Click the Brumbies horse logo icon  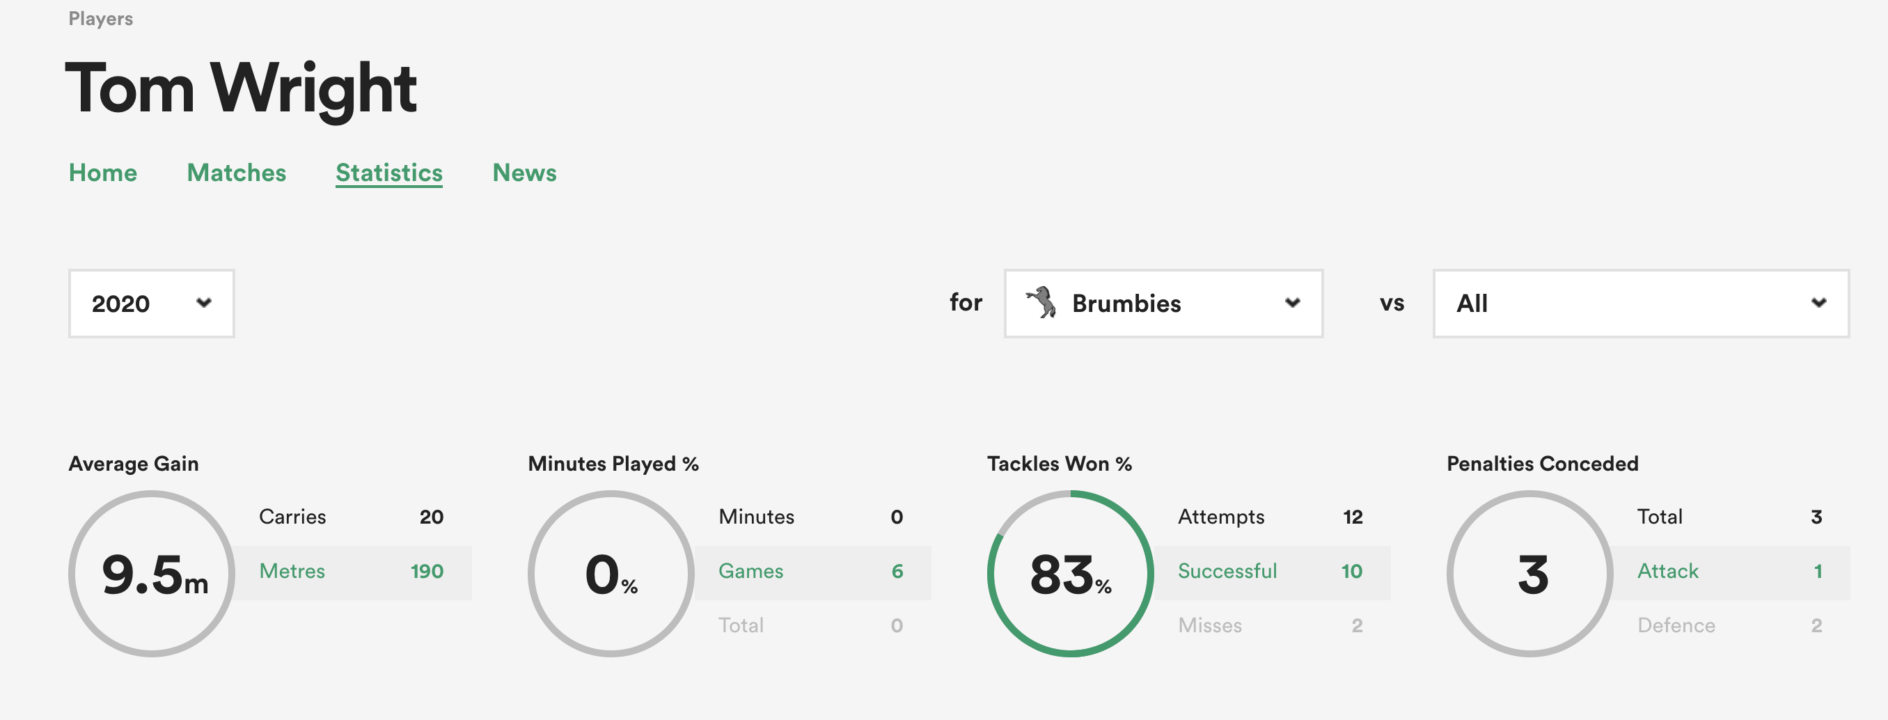click(x=1041, y=302)
